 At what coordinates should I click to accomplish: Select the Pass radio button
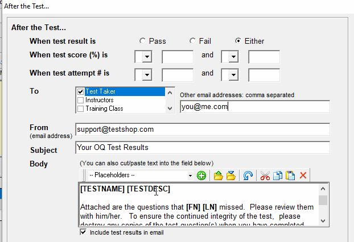point(142,41)
